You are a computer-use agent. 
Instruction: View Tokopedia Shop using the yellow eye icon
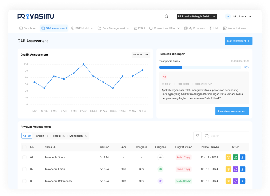[228, 157]
